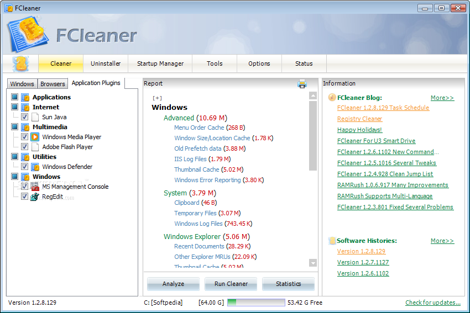
Task: Switch to Startup Manager tab
Action: click(x=160, y=63)
